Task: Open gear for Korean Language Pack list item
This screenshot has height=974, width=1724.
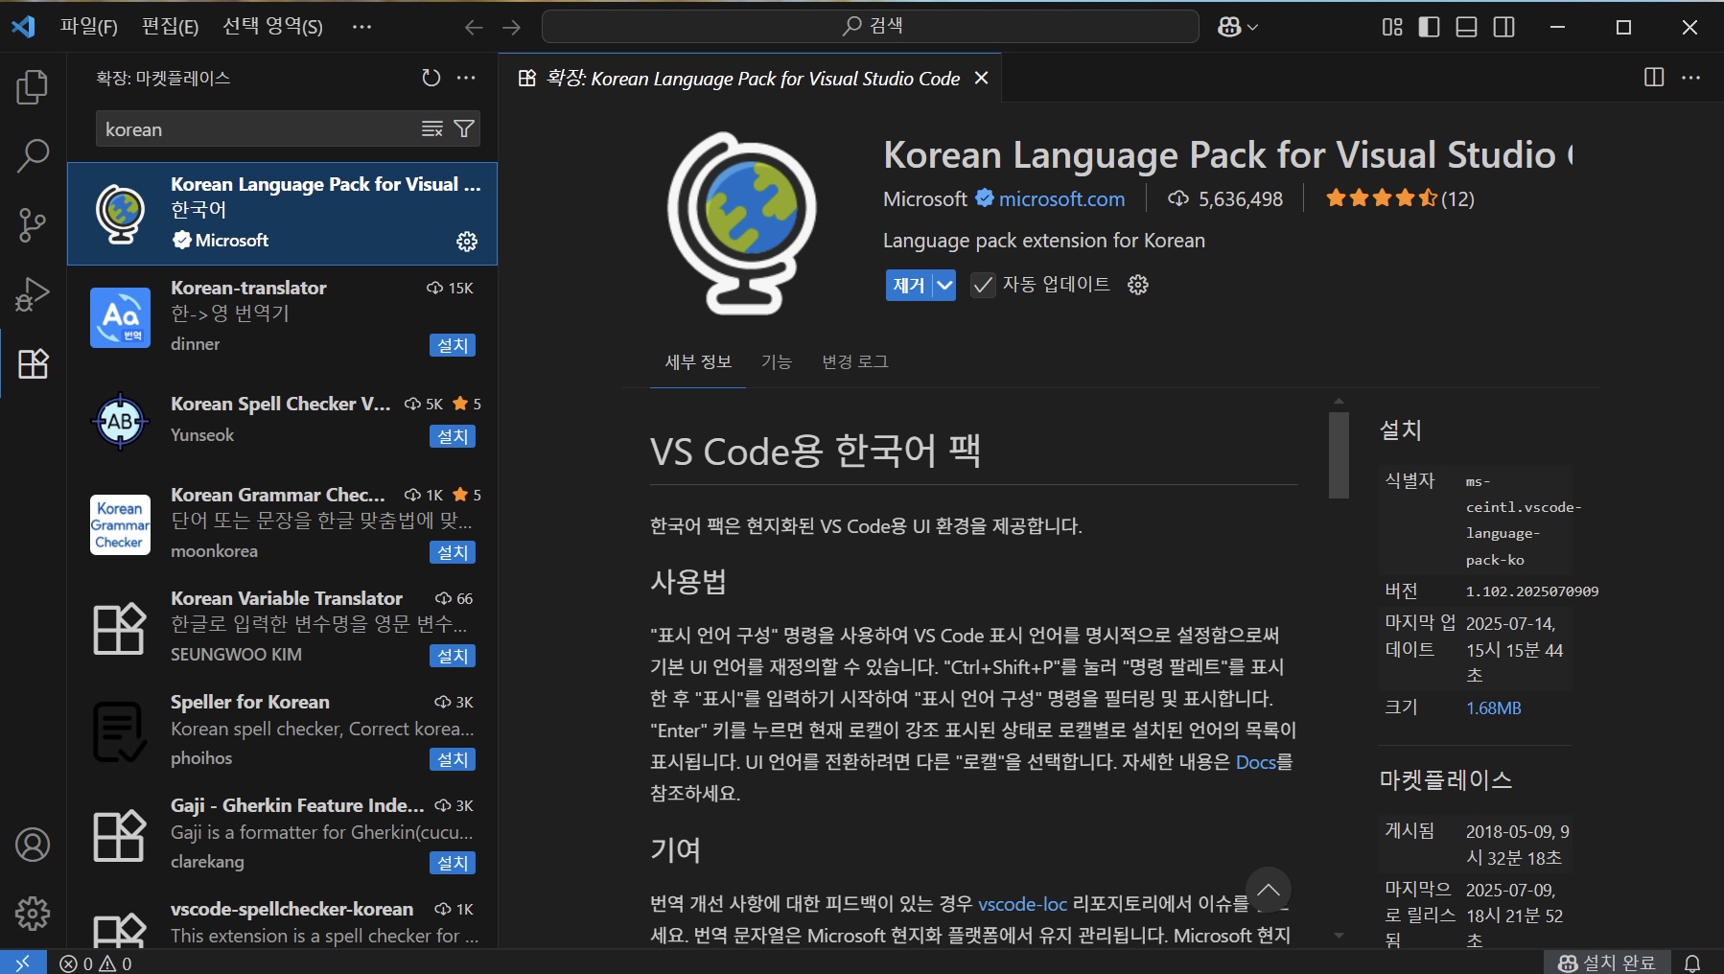Action: pyautogui.click(x=467, y=242)
